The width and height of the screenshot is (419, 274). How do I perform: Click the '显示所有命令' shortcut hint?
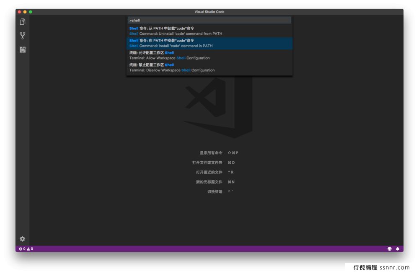(x=211, y=153)
